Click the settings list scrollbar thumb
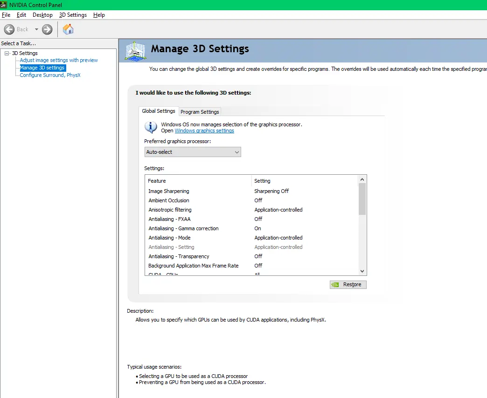The image size is (487, 398). tap(362, 199)
